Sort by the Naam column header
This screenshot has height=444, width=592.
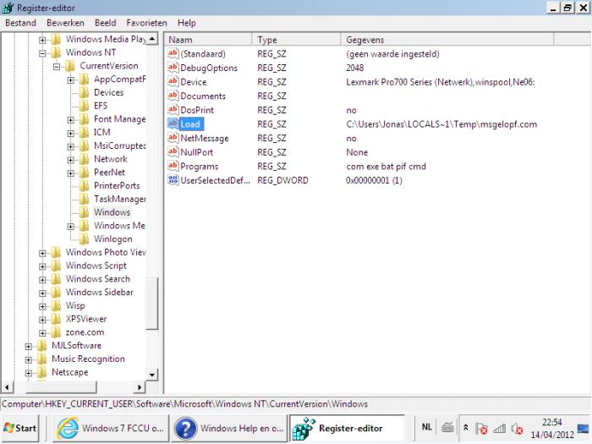pos(208,40)
